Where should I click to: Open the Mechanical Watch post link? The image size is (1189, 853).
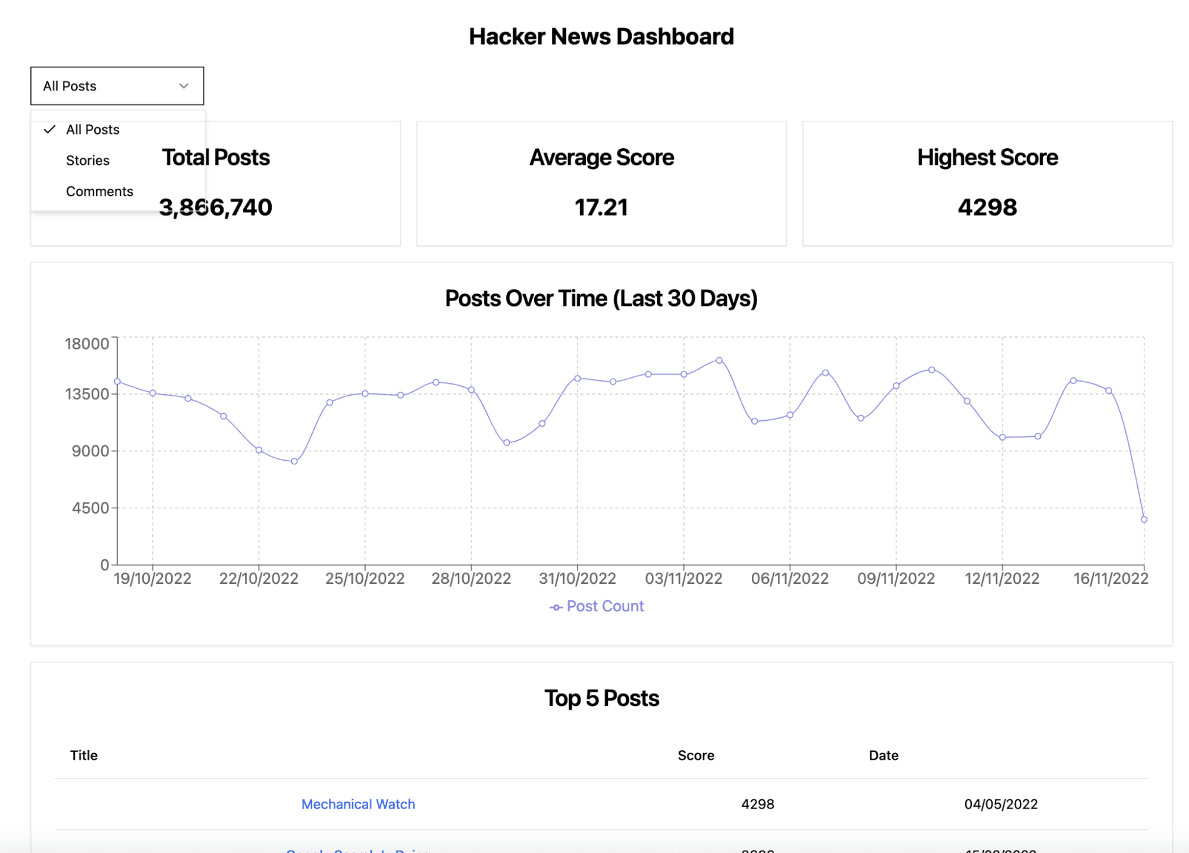[x=358, y=804]
